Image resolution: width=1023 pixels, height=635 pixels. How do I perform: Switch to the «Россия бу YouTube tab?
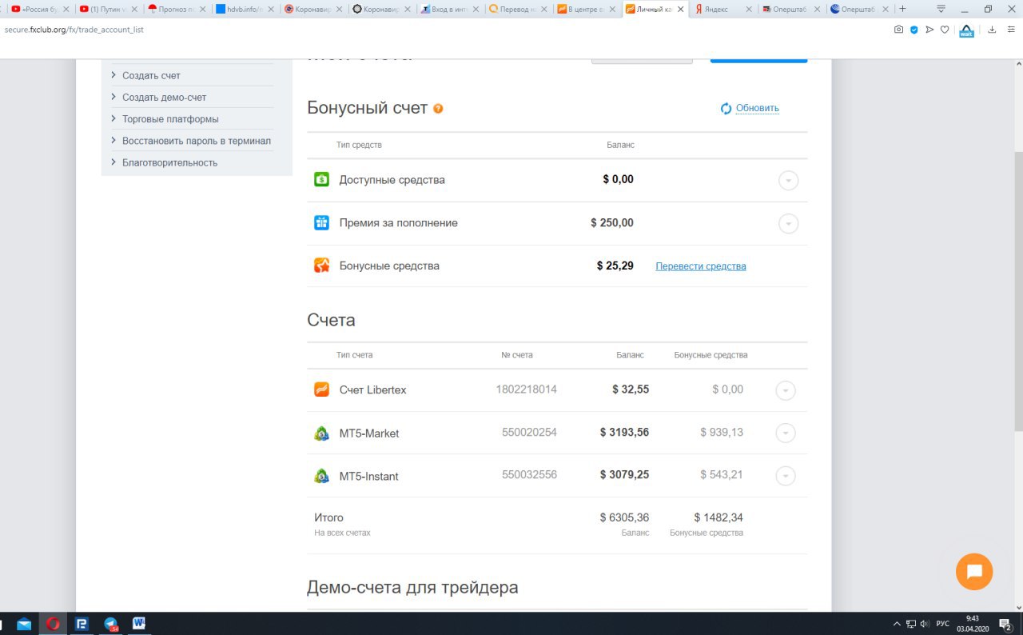[40, 10]
